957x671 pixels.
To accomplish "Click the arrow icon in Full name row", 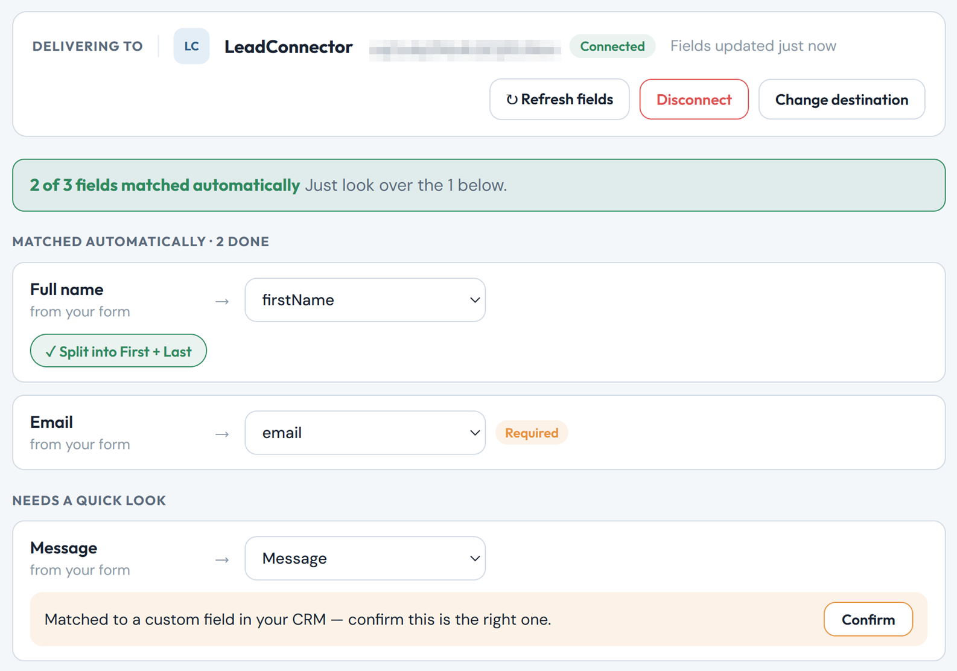I will coord(222,301).
